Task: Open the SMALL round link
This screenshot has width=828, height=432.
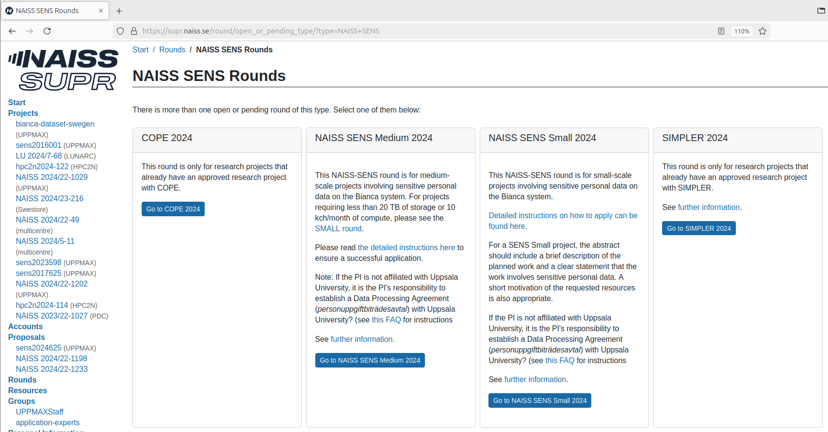Action: (x=338, y=228)
